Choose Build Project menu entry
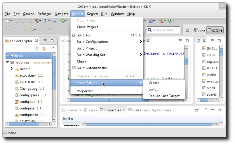Viewport: 235px width, 146px height. pyautogui.click(x=107, y=48)
